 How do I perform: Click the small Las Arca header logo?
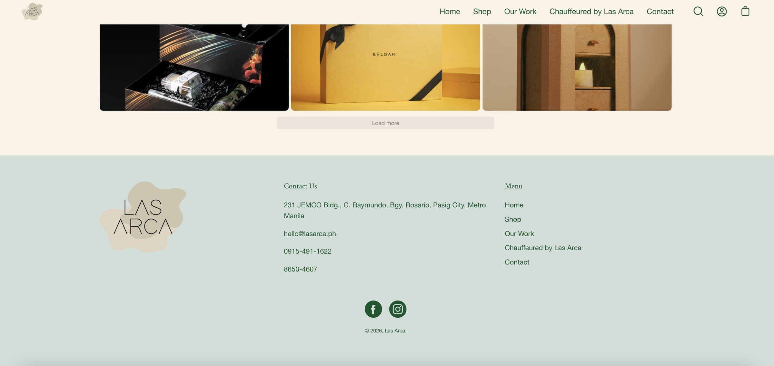(x=32, y=12)
